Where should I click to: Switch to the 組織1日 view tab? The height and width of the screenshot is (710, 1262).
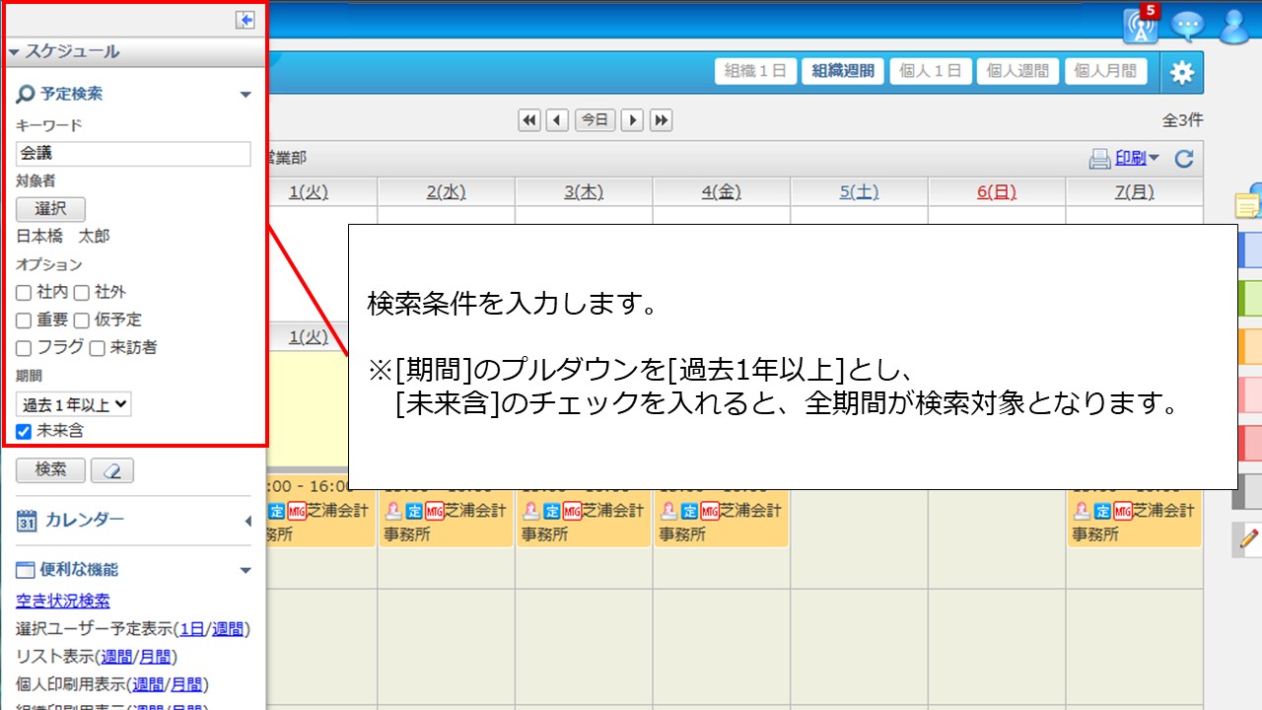(x=754, y=71)
